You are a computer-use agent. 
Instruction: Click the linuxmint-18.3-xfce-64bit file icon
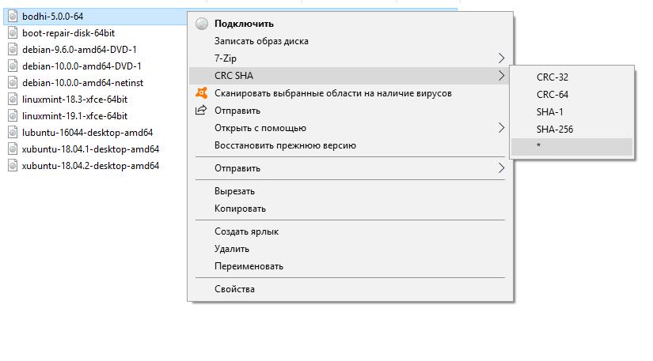pos(13,99)
